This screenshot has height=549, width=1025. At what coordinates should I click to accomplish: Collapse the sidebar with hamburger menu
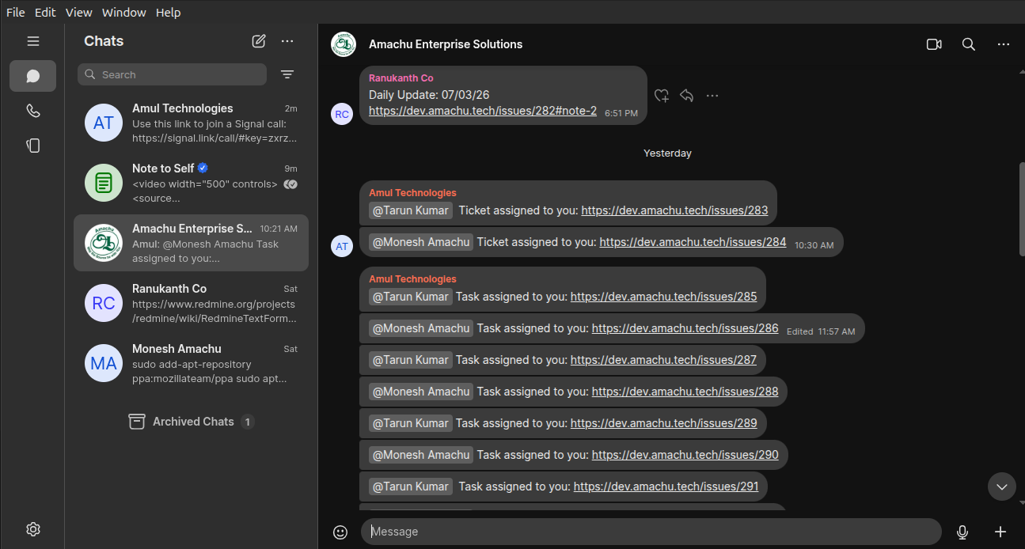32,41
